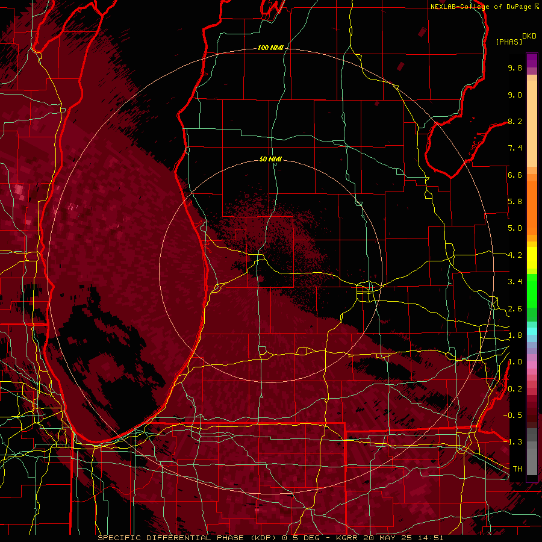This screenshot has width=542, height=542.
Task: Click the bright green color bar segment
Action: [x=532, y=290]
